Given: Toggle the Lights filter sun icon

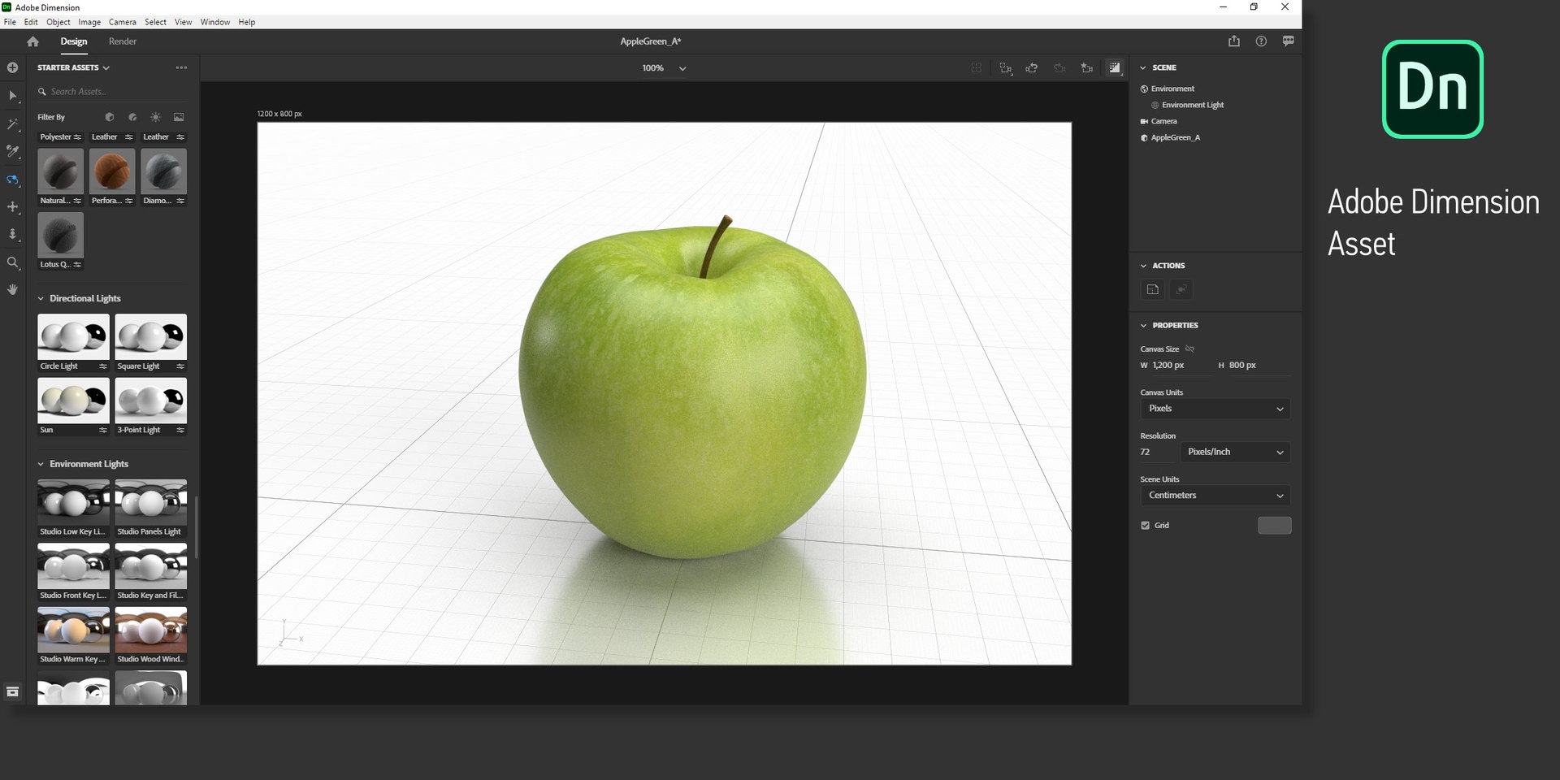Looking at the screenshot, I should [x=156, y=117].
